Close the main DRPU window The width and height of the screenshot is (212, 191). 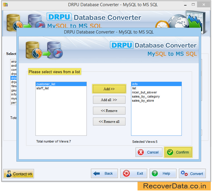coord(203,5)
